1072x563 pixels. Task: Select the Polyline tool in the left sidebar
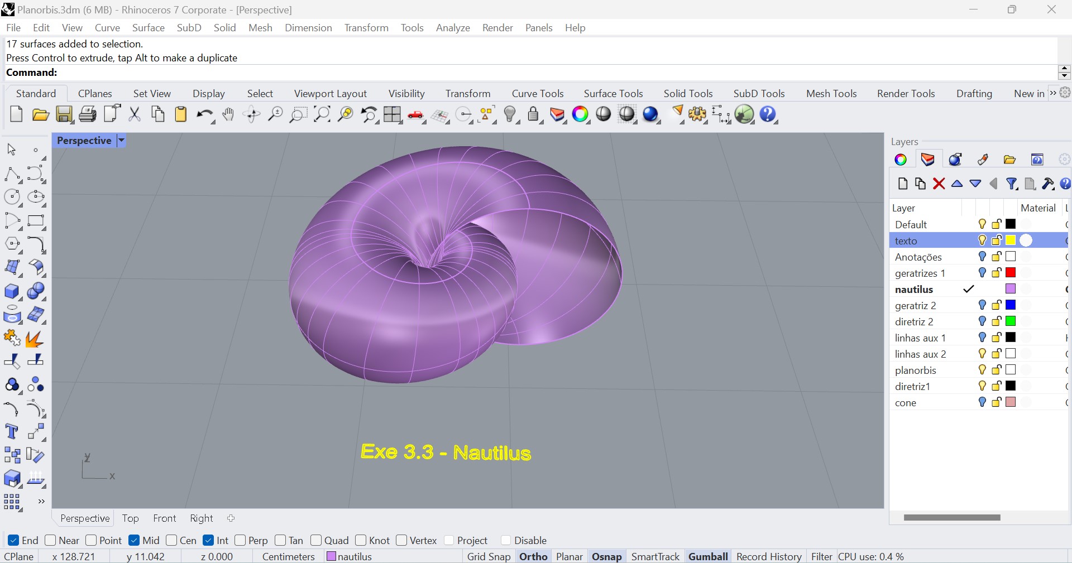[x=12, y=174]
